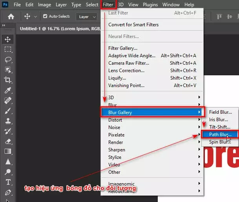Expand the Distort submenu
This screenshot has height=202, width=239.
pyautogui.click(x=152, y=120)
